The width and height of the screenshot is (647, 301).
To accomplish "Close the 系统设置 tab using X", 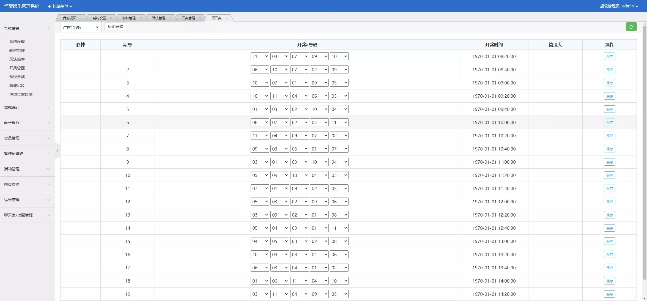I will pyautogui.click(x=111, y=18).
